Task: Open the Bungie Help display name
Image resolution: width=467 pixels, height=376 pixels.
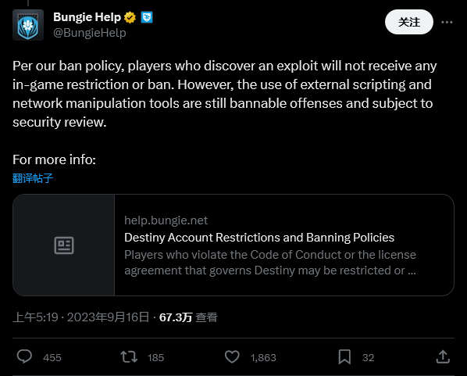Action: coord(87,17)
